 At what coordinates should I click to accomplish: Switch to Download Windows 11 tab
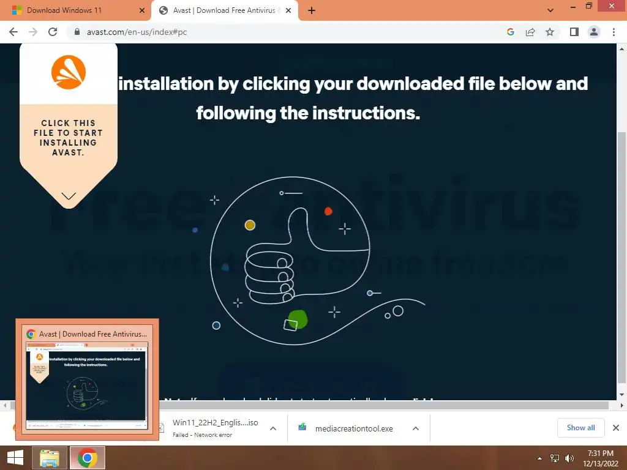(75, 10)
